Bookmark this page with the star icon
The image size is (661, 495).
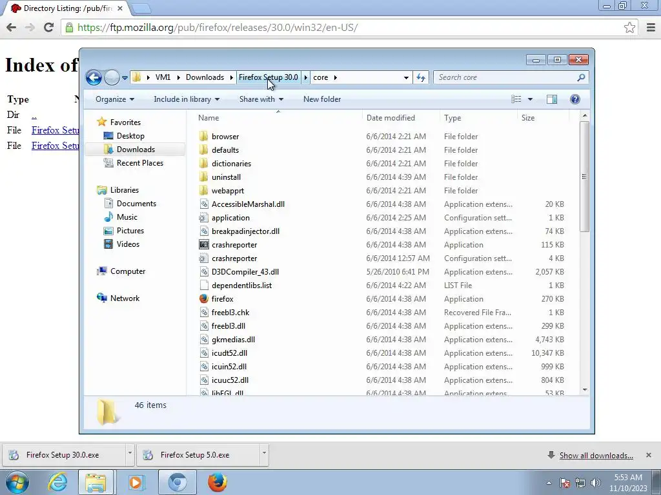click(629, 27)
